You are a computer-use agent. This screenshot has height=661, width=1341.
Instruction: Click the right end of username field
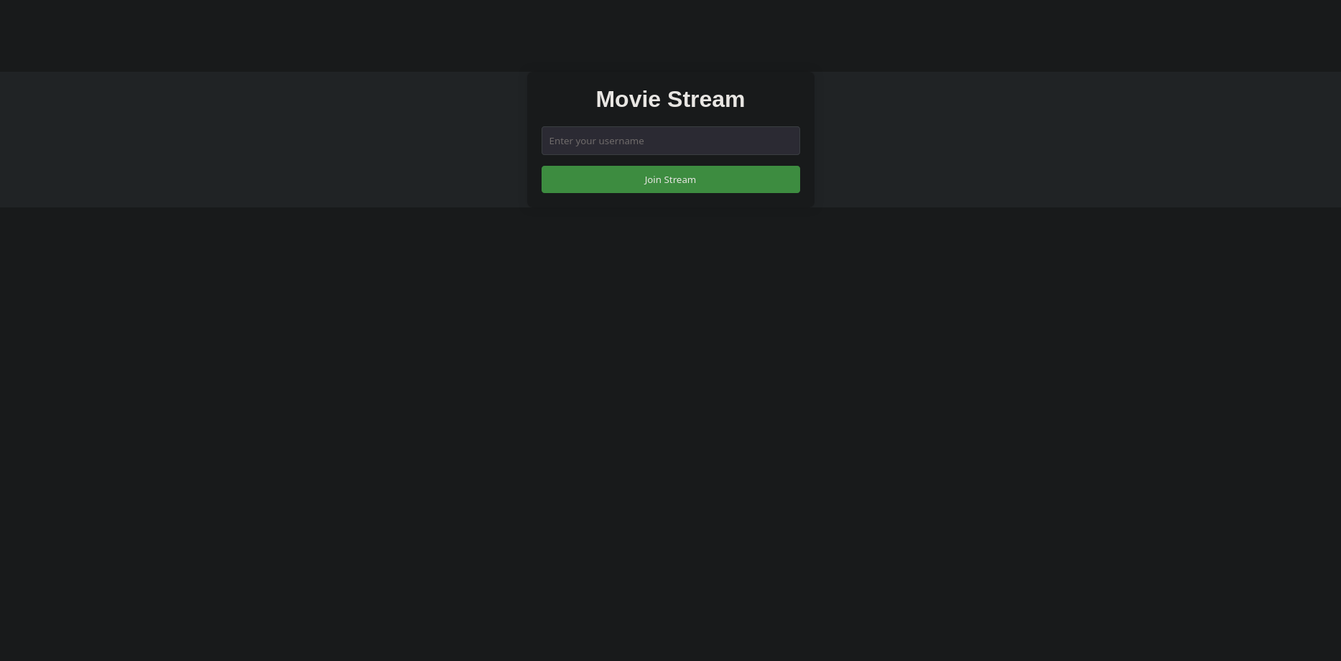(790, 141)
